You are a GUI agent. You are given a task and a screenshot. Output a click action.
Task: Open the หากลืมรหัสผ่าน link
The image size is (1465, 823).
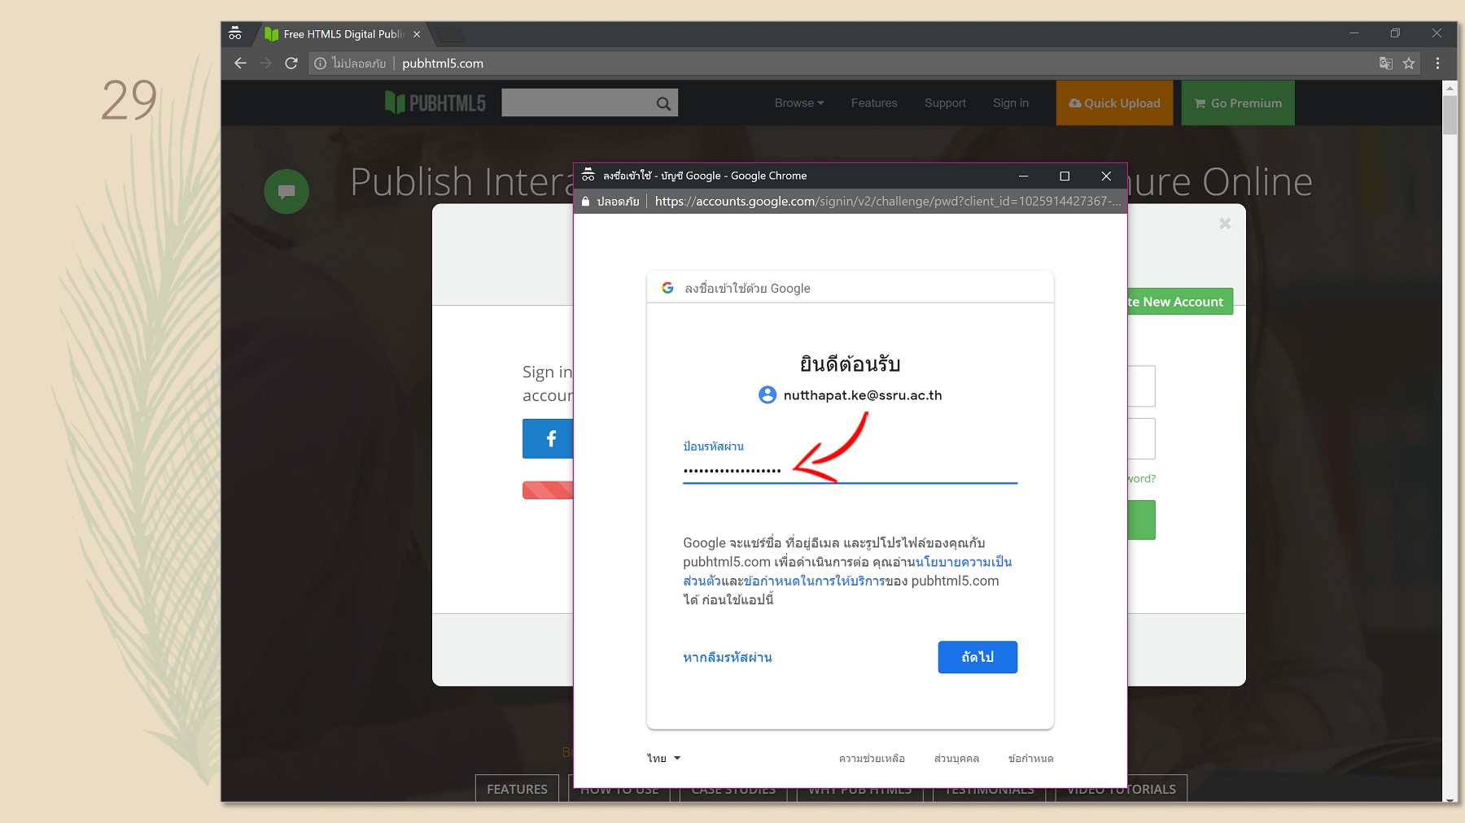click(727, 657)
